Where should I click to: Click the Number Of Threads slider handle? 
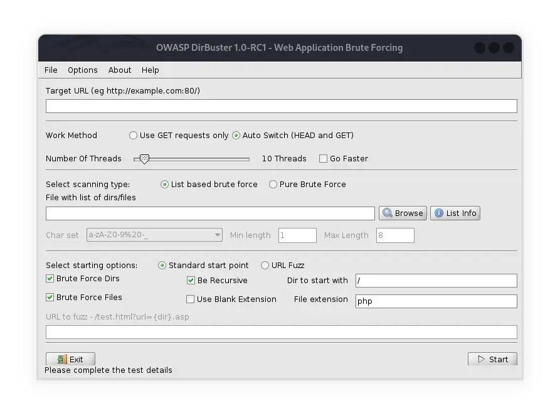[x=144, y=159]
